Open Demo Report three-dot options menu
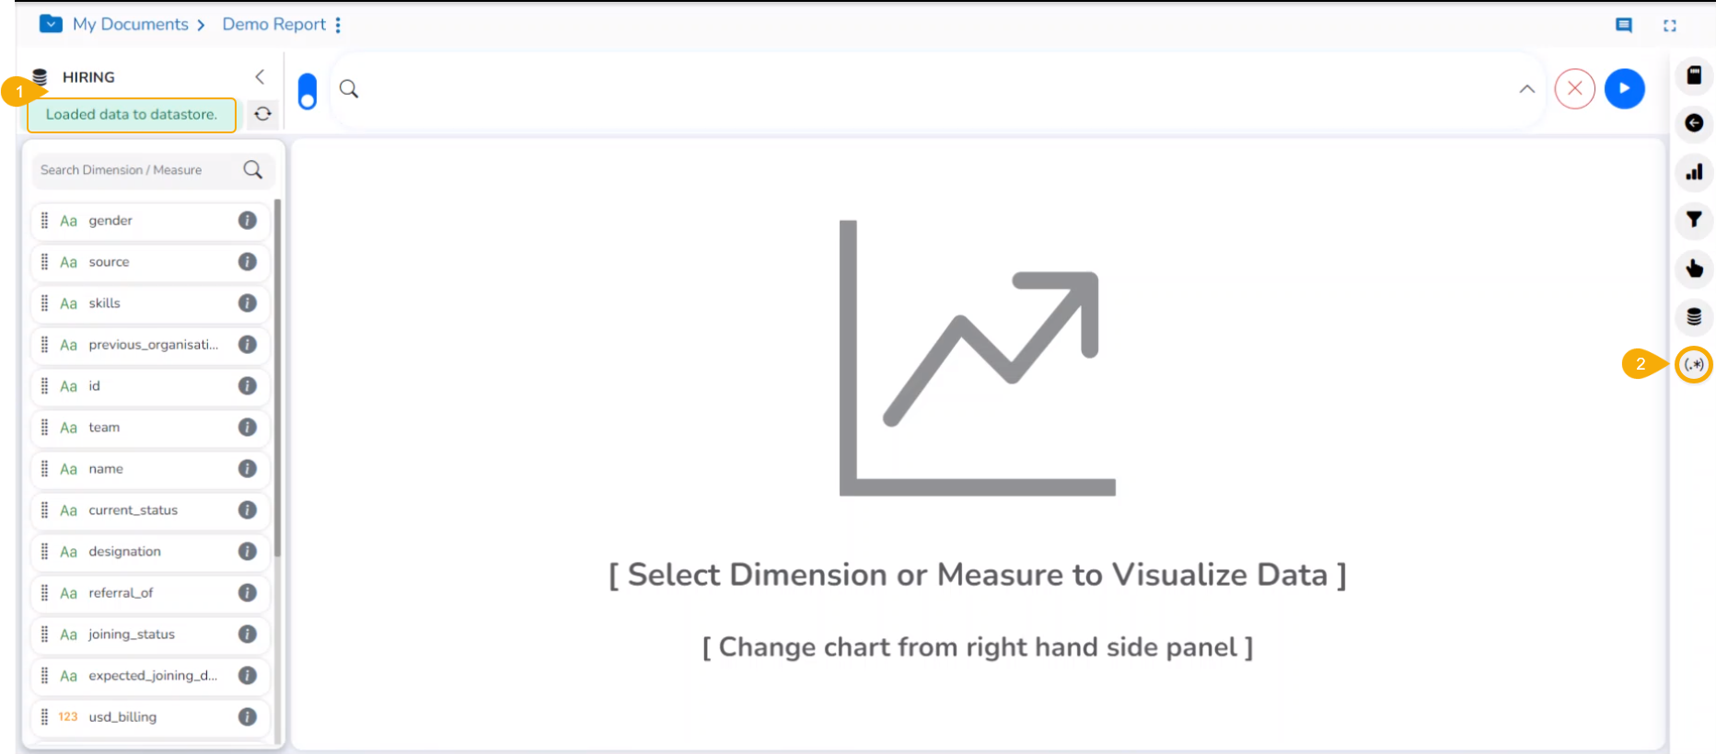The height and width of the screenshot is (754, 1716). [338, 25]
